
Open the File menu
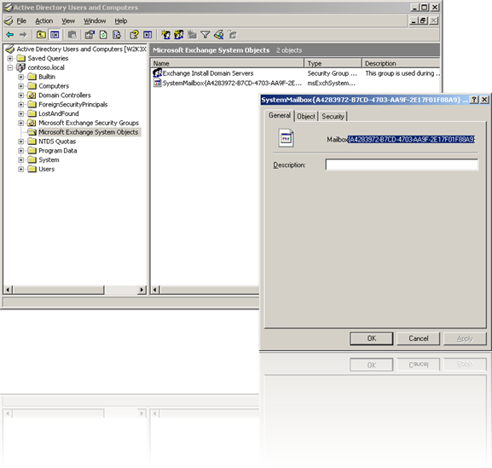pos(21,21)
